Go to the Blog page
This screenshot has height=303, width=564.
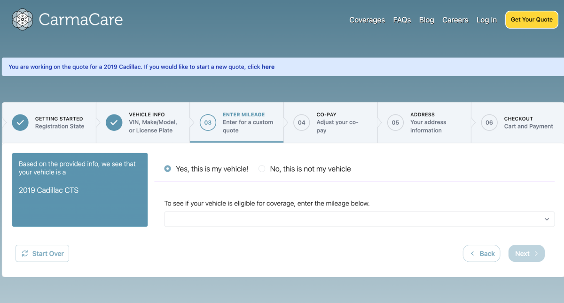[426, 20]
